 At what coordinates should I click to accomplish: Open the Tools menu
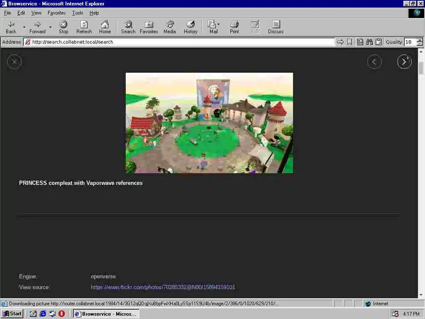(78, 13)
